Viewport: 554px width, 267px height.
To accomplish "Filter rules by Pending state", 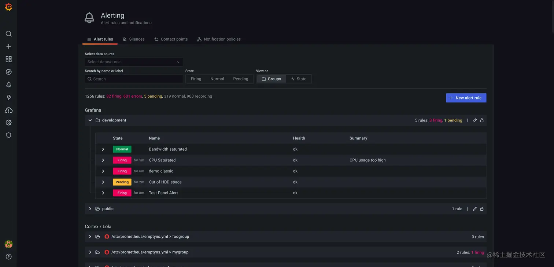I will pyautogui.click(x=241, y=79).
